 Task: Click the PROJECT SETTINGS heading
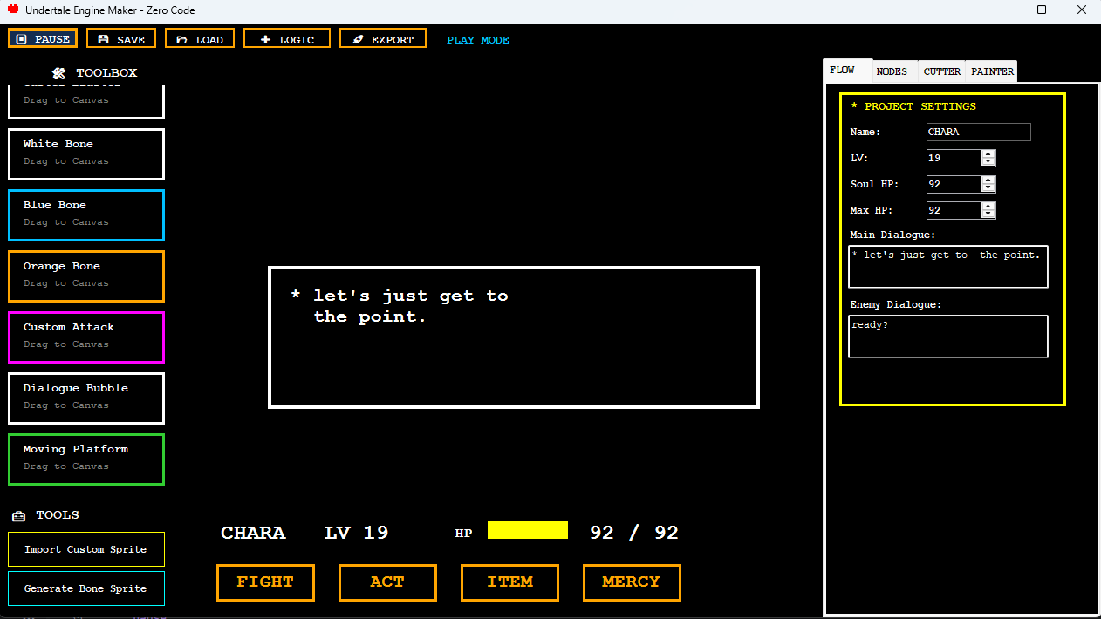913,106
